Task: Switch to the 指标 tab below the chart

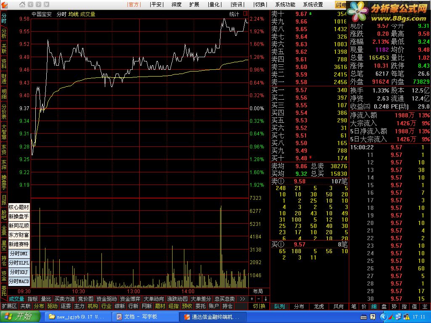Action: [x=32, y=299]
